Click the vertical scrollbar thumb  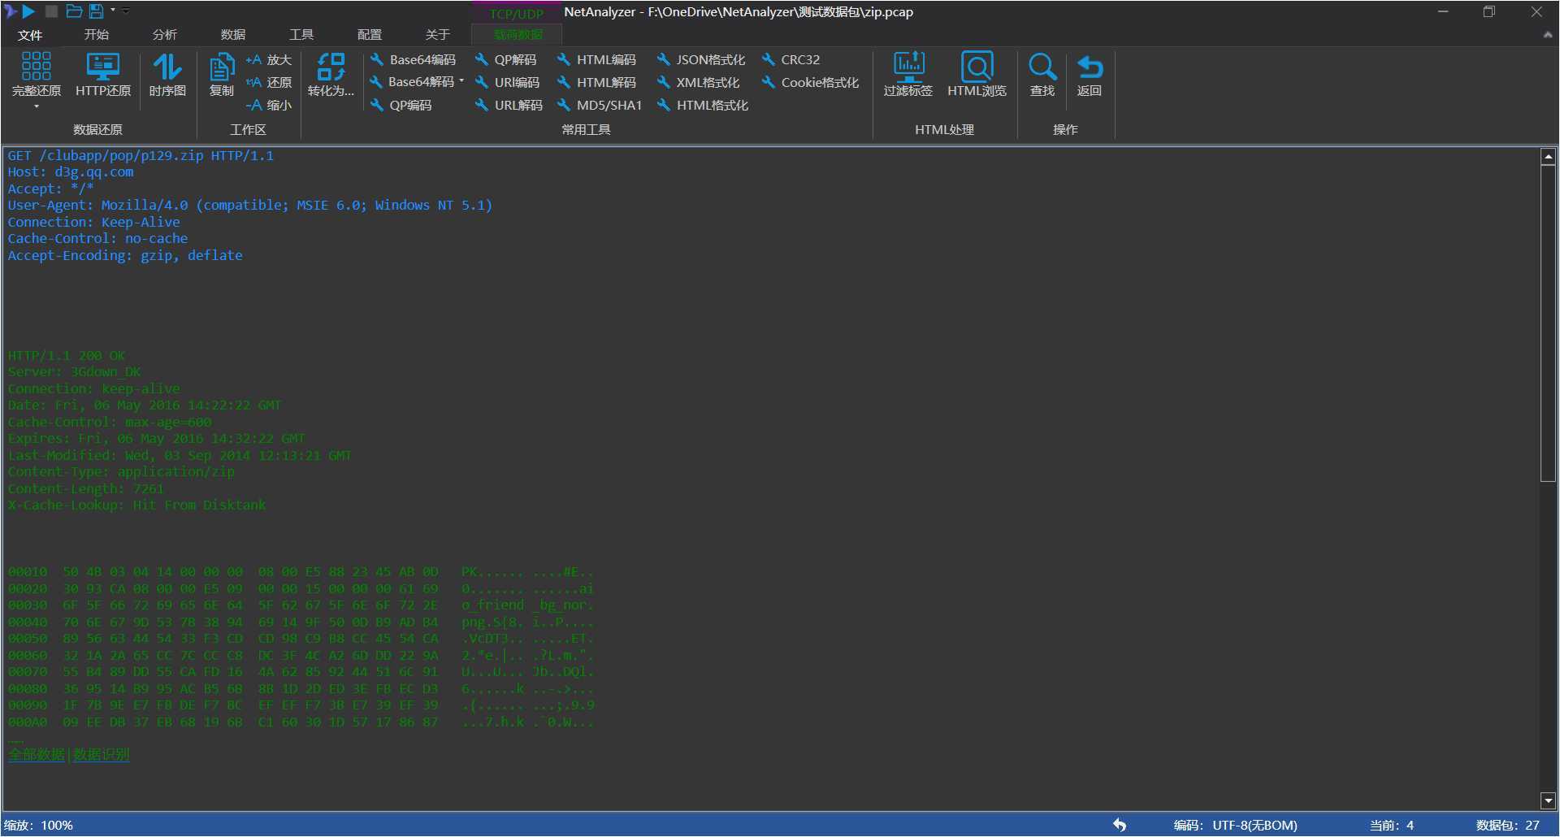click(x=1548, y=323)
